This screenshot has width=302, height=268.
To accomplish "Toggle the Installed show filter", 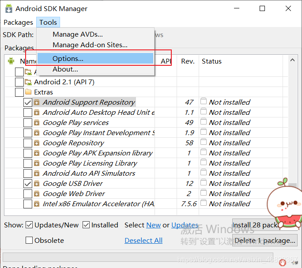I will pyautogui.click(x=86, y=225).
